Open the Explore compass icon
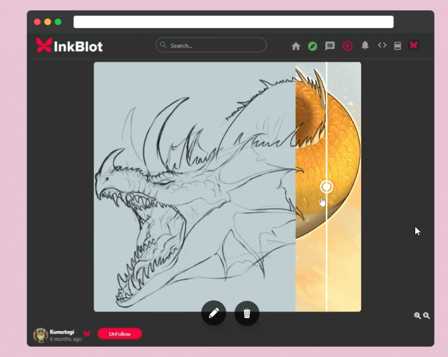Screen dimensions: 448x357 tap(312, 46)
